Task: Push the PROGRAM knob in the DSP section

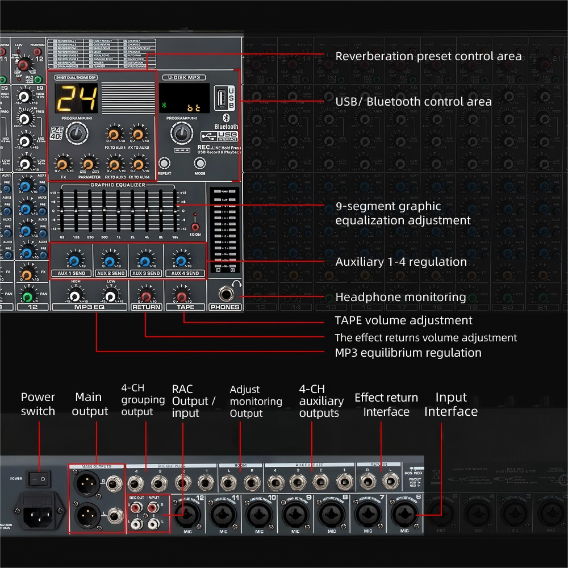Action: [76, 133]
